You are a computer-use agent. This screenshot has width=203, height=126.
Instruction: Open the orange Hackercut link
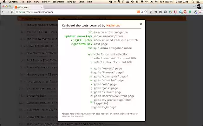(x=113, y=26)
